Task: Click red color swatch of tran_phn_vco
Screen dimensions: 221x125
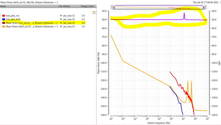Action: coord(4,15)
